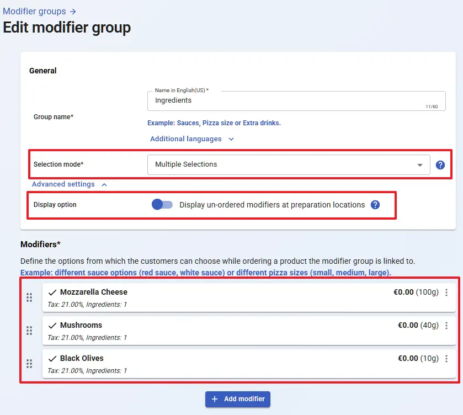
Task: Click help icon next to Selection mode
Action: 440,164
